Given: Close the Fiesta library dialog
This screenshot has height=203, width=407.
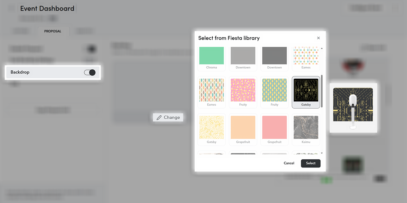Looking at the screenshot, I should (318, 38).
